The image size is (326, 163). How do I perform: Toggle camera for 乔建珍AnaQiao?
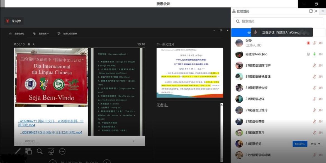tap(320, 54)
